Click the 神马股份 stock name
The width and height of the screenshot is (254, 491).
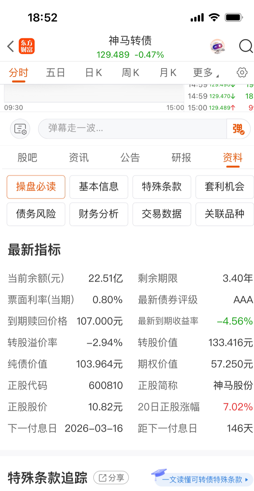pos(233,386)
